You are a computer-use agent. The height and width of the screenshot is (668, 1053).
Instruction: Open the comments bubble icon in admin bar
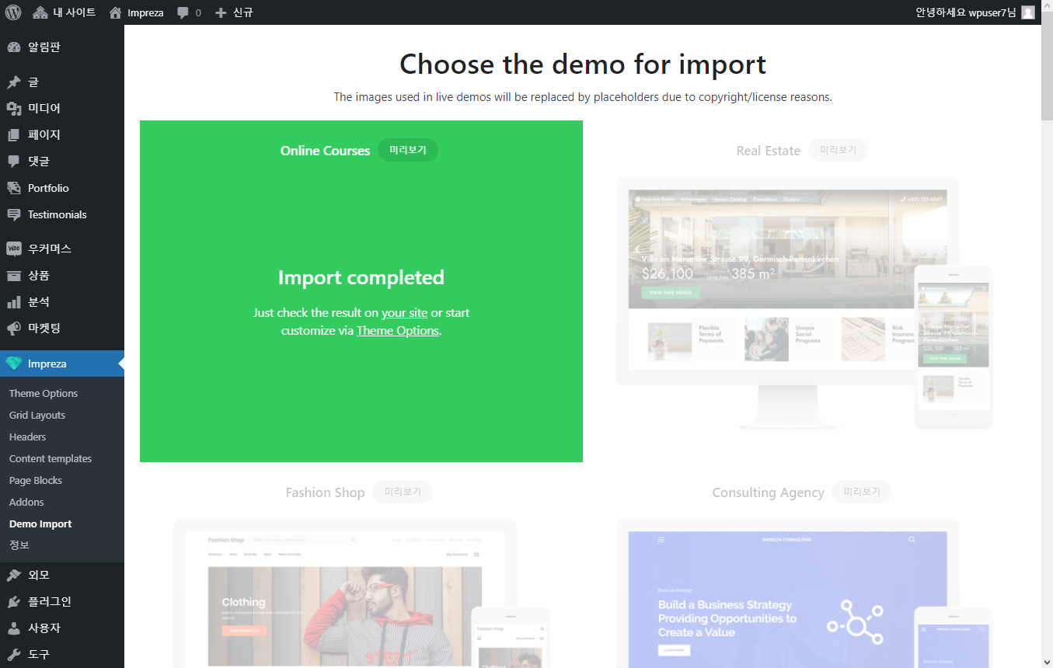pos(183,12)
